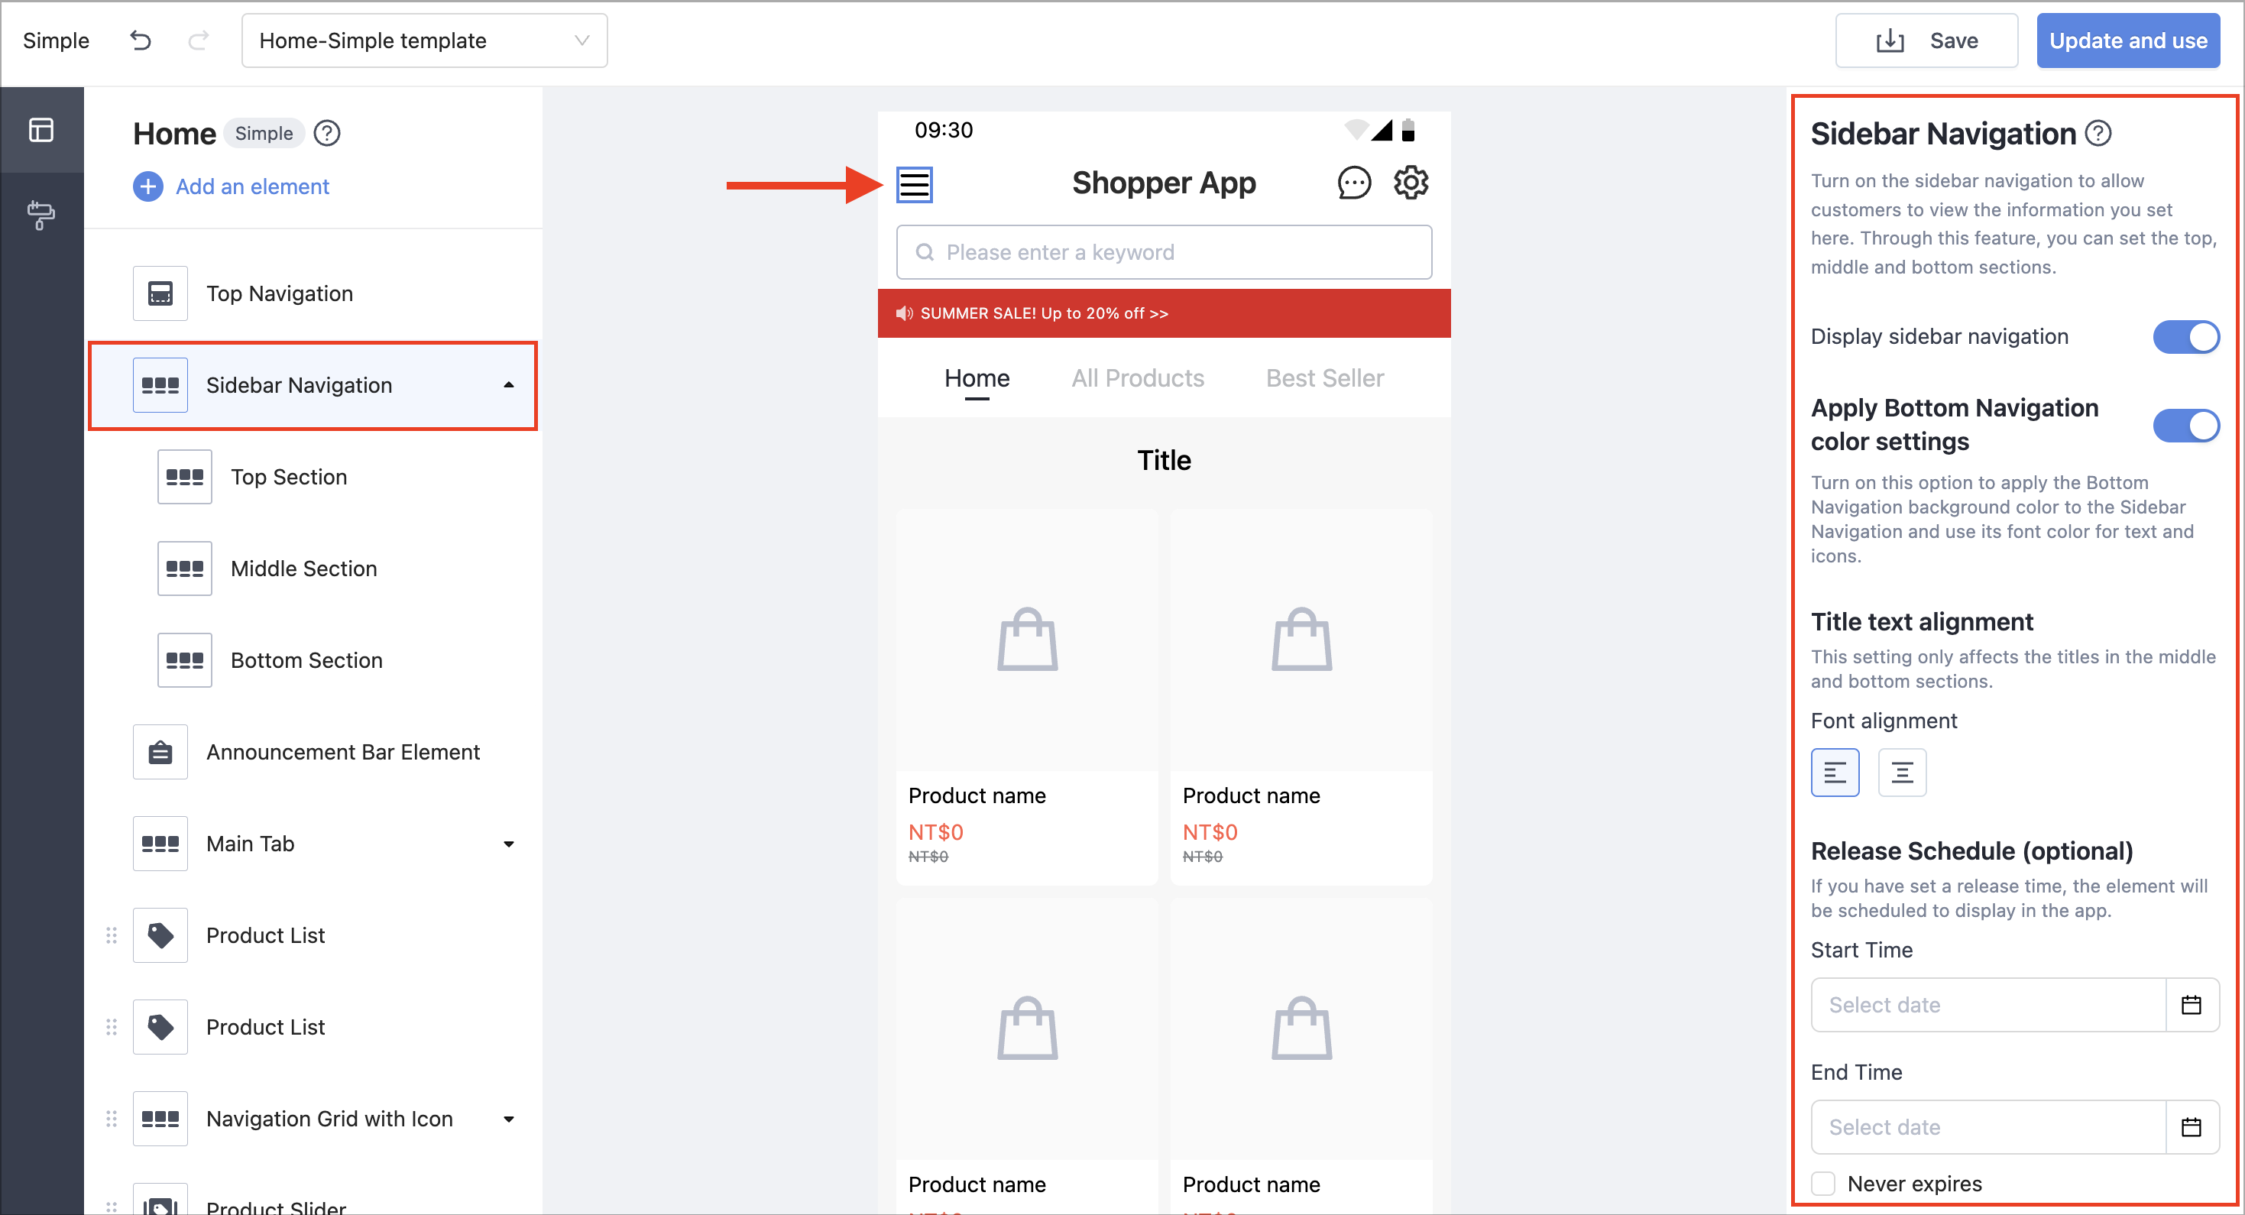Click the help icon beside Sidebar Navigation heading
2245x1215 pixels.
2098,134
